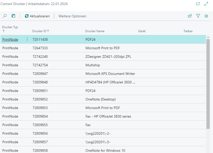
Task: Open the search magnifier icon
Action: [5, 16]
